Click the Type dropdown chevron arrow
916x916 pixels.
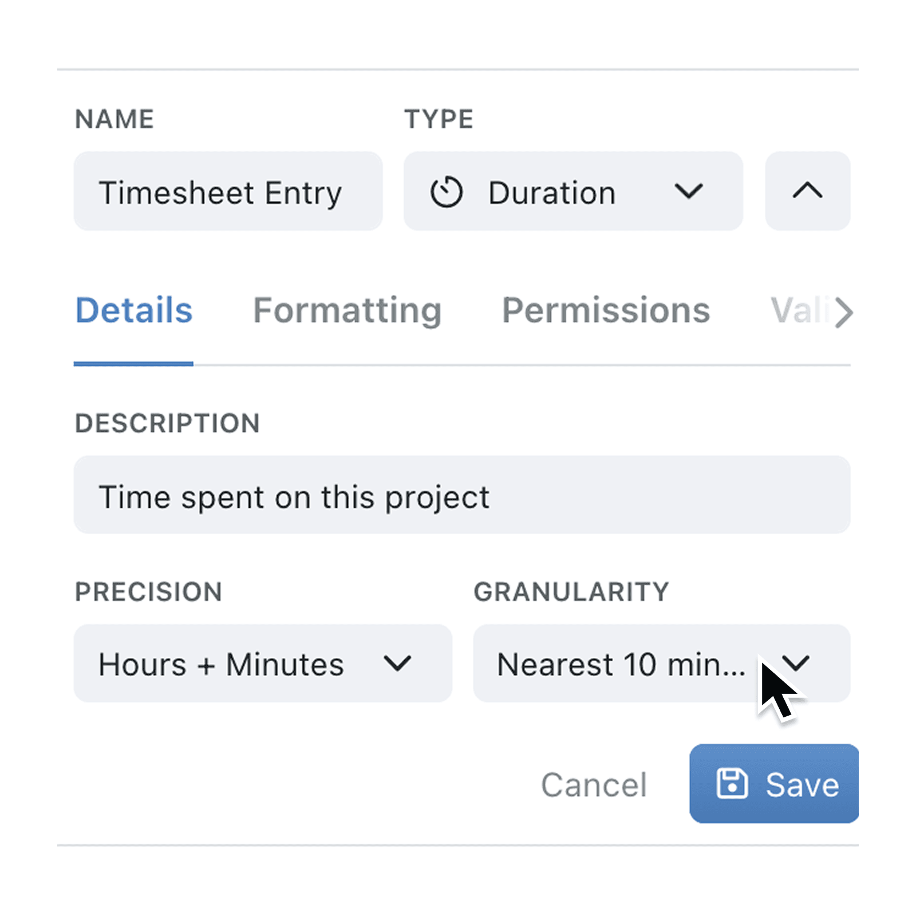coord(688,191)
